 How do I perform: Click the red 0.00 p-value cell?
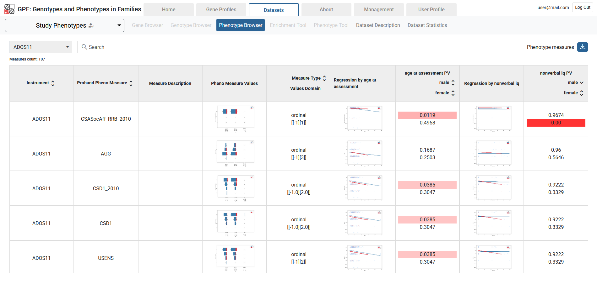tap(556, 123)
